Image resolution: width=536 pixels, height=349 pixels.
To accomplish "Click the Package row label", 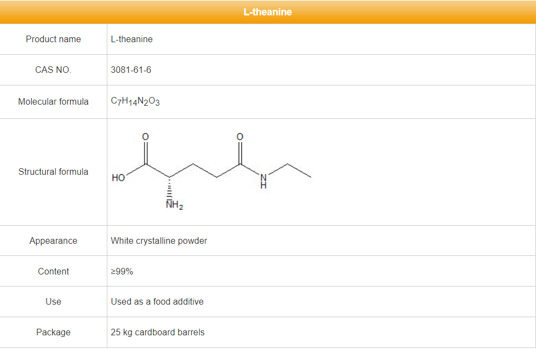I will click(53, 333).
